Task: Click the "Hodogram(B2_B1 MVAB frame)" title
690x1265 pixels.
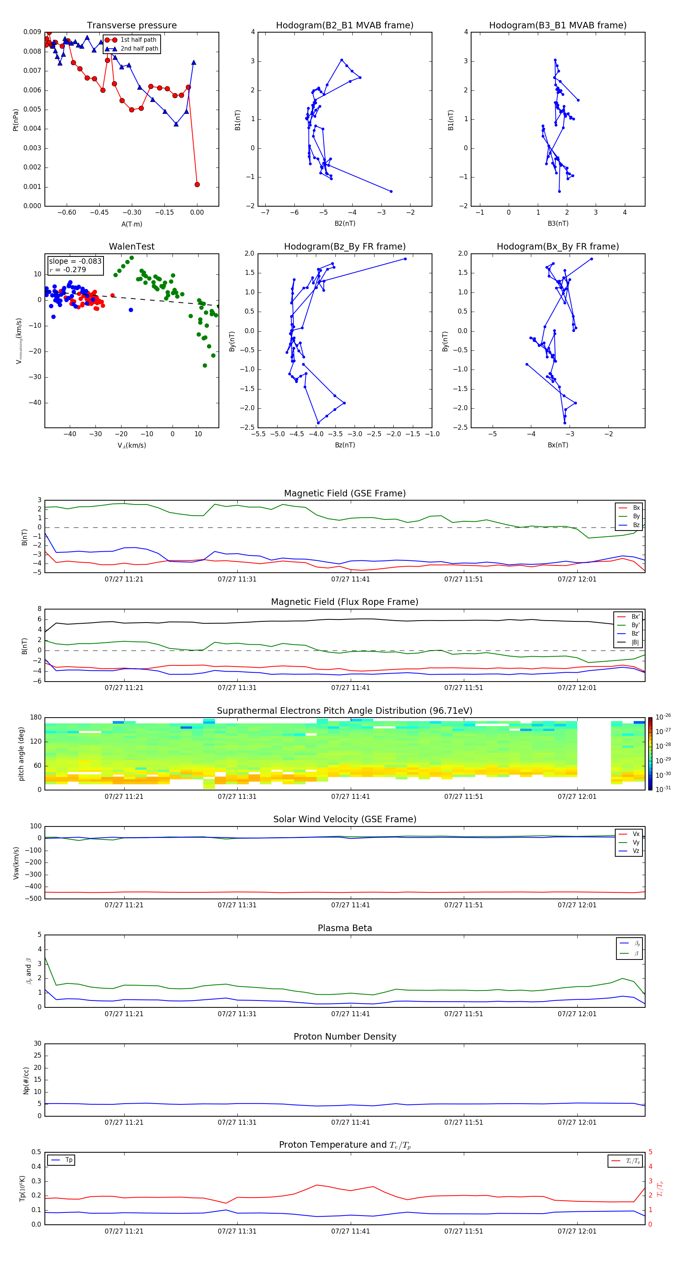Action: pyautogui.click(x=345, y=26)
